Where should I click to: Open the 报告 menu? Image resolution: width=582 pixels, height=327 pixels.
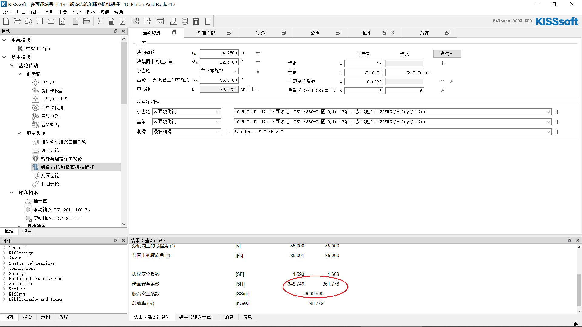tap(63, 12)
